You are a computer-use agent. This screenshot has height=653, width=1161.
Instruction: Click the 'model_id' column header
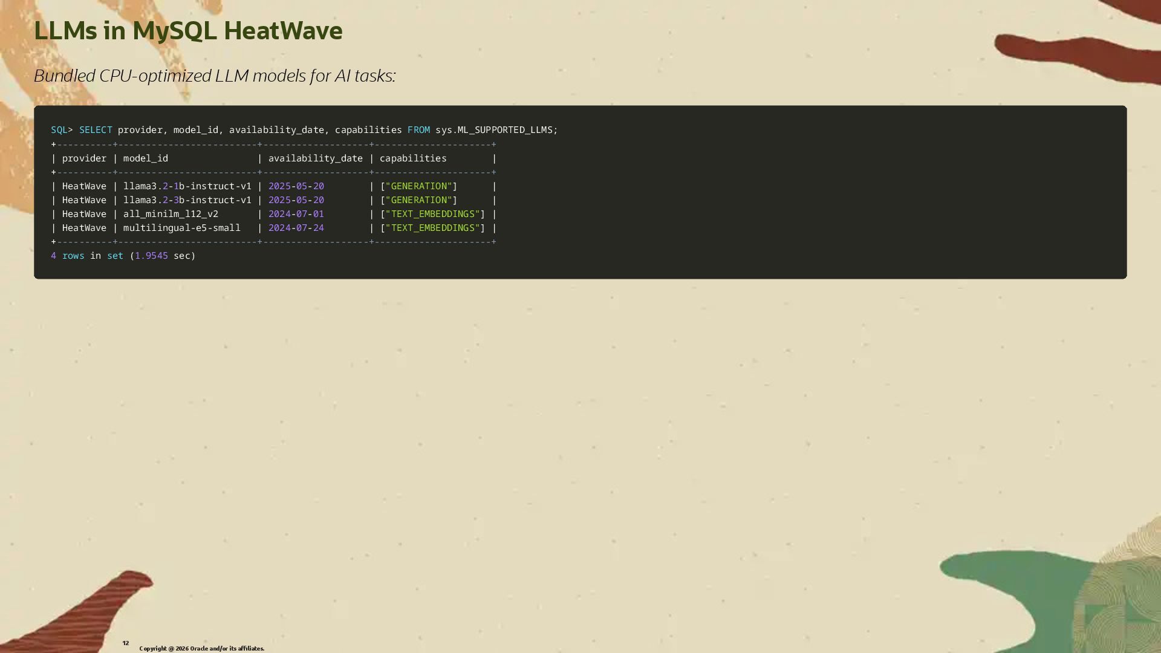[146, 158]
